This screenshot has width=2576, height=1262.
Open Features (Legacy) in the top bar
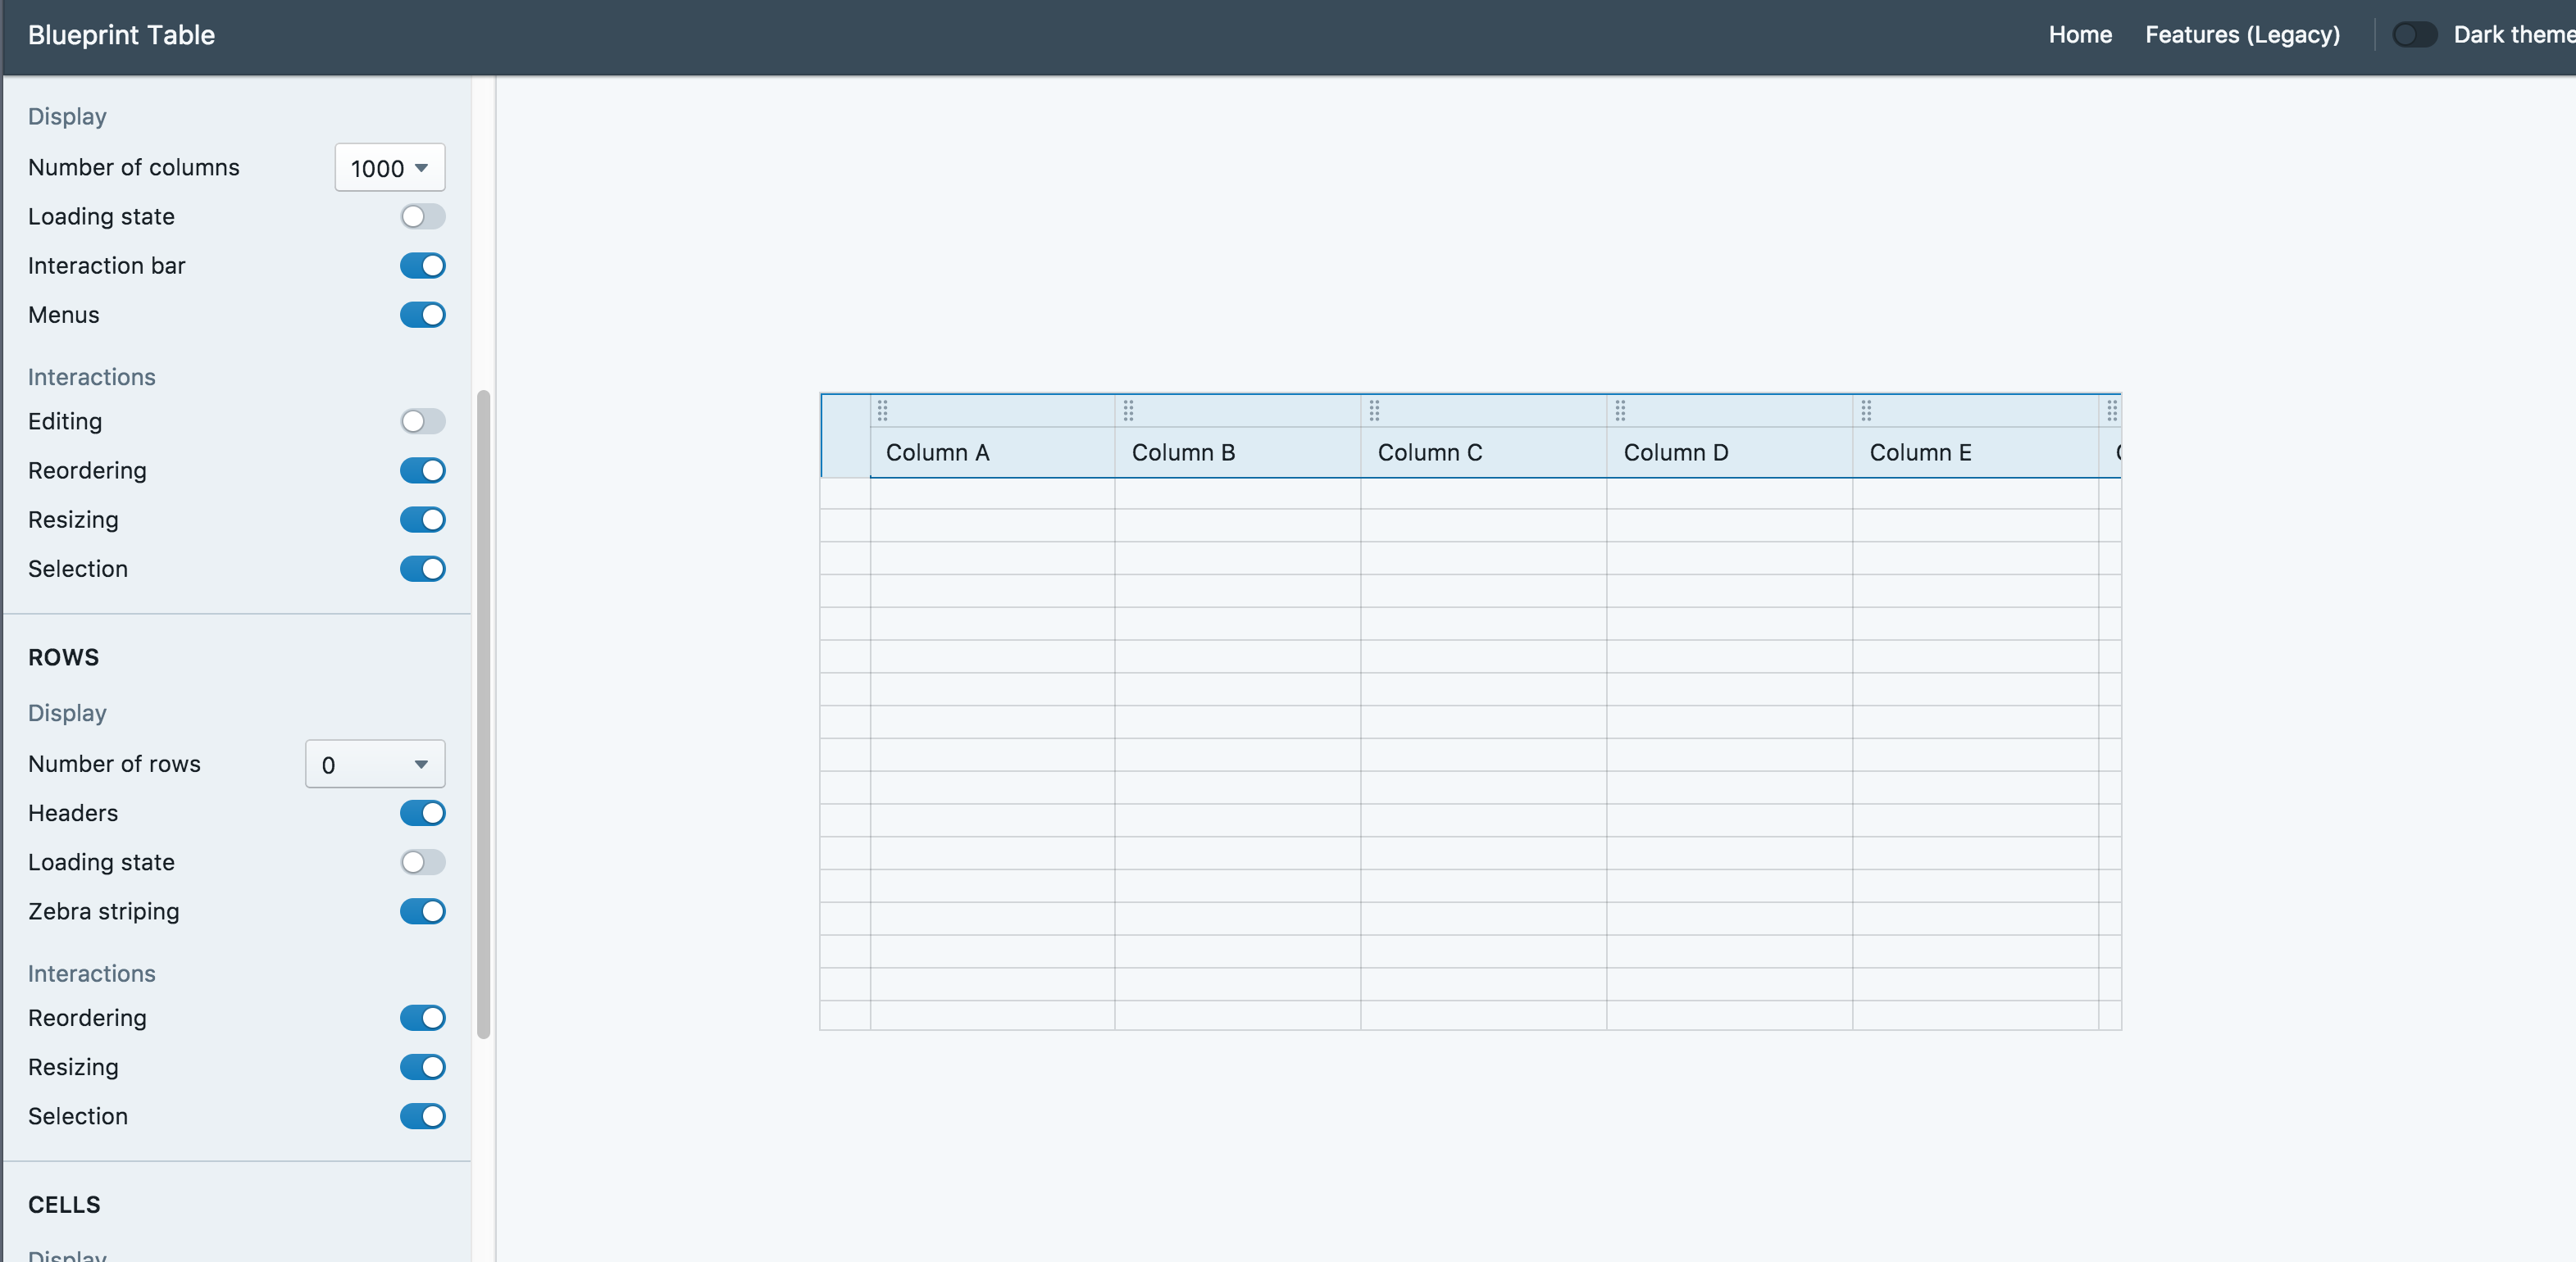tap(2243, 34)
